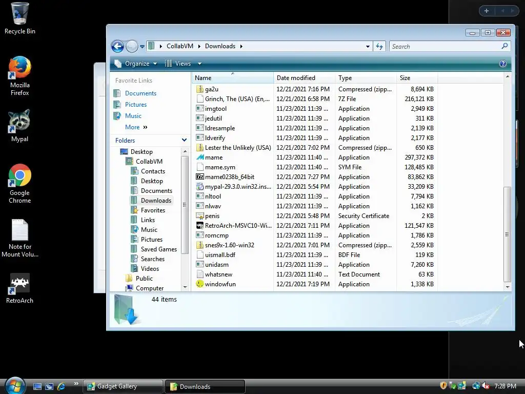Click the security shield tray icon
The height and width of the screenshot is (394, 525).
pyautogui.click(x=443, y=386)
